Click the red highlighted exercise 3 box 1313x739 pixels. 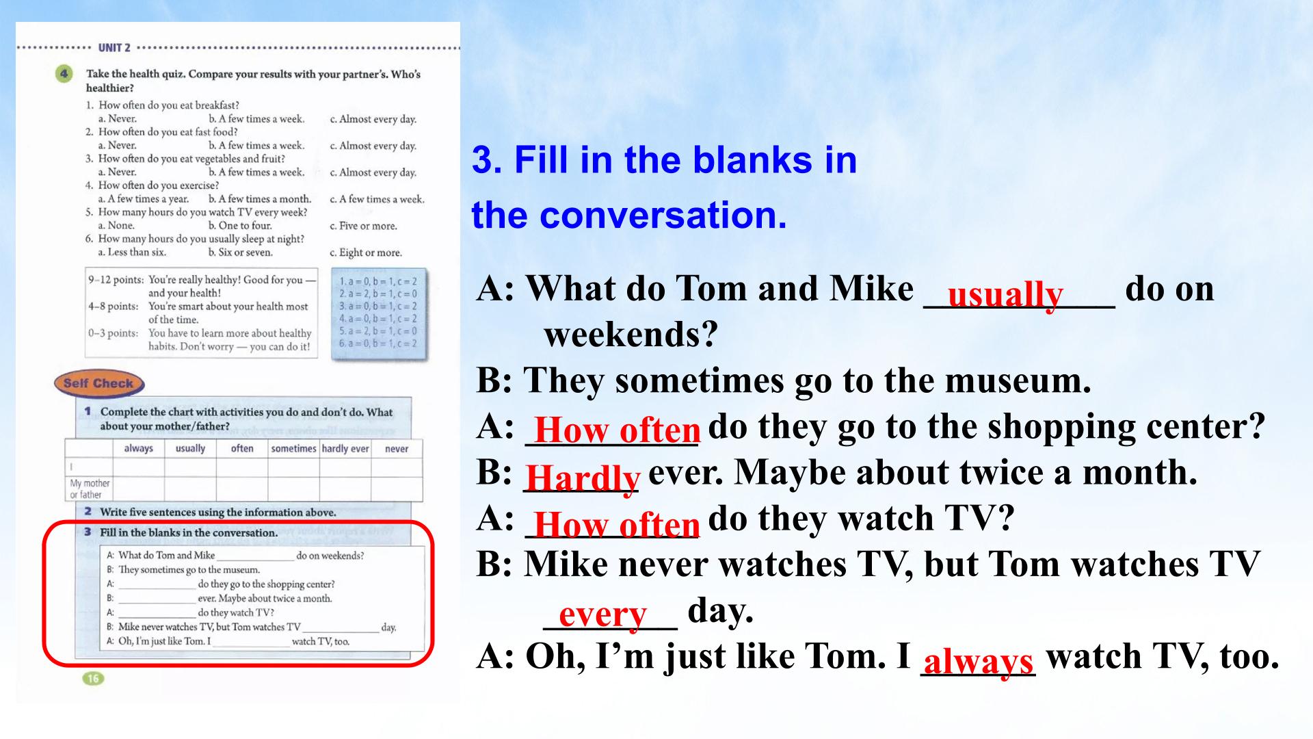[239, 594]
